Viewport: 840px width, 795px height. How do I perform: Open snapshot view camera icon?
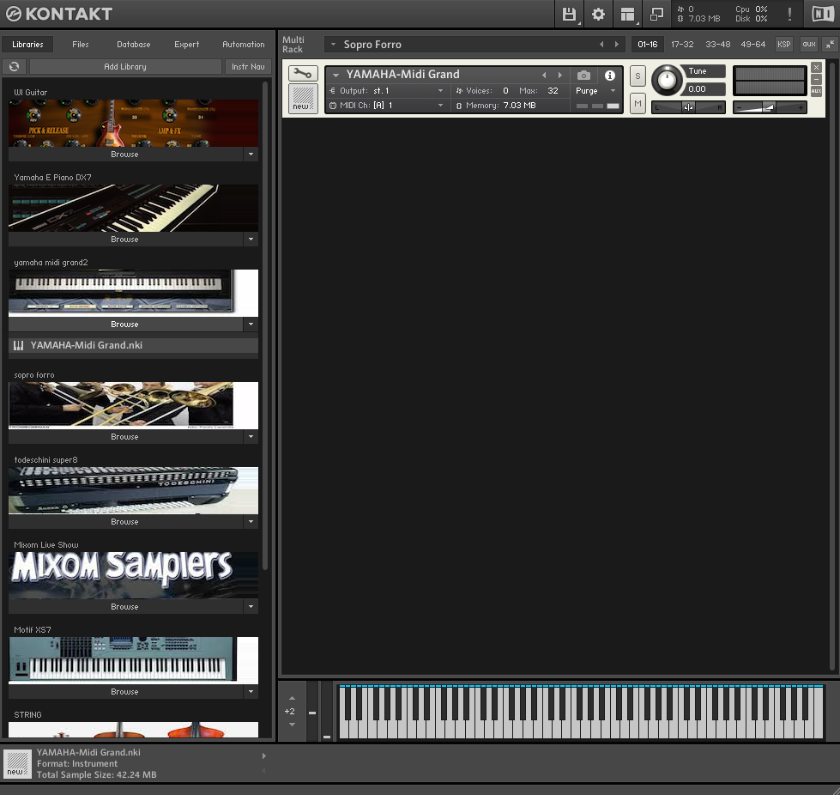584,75
